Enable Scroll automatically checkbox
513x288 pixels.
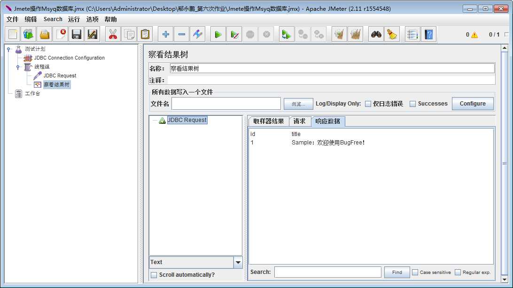(x=154, y=275)
